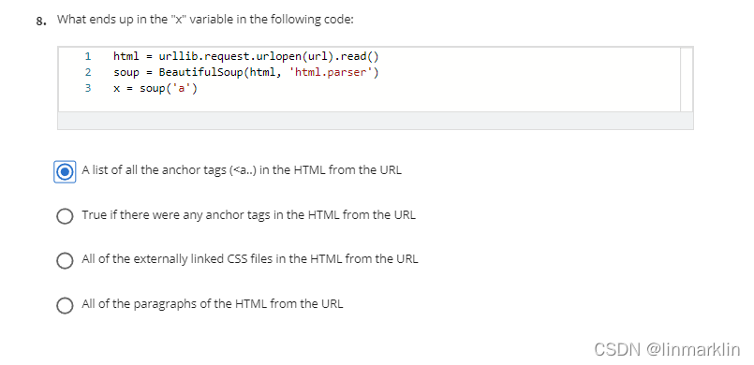This screenshot has height=365, width=754.
Task: Click code line 'soup = BeautifulSoup(html, 'html.parser')'
Action: point(245,72)
